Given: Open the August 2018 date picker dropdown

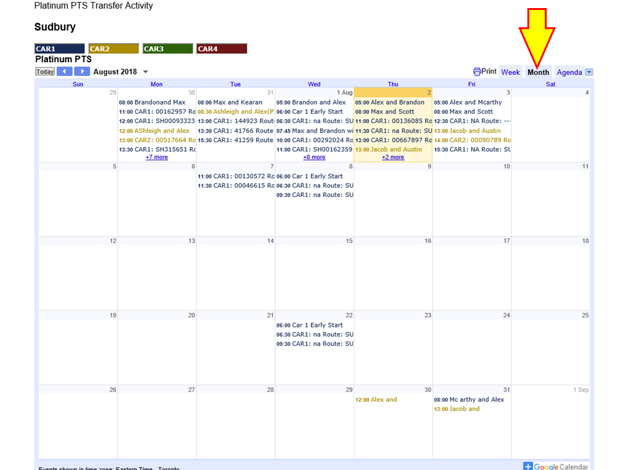Looking at the screenshot, I should 146,72.
